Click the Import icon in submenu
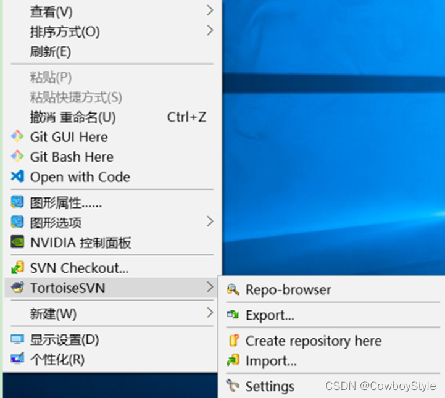The width and height of the screenshot is (445, 398). click(x=233, y=361)
